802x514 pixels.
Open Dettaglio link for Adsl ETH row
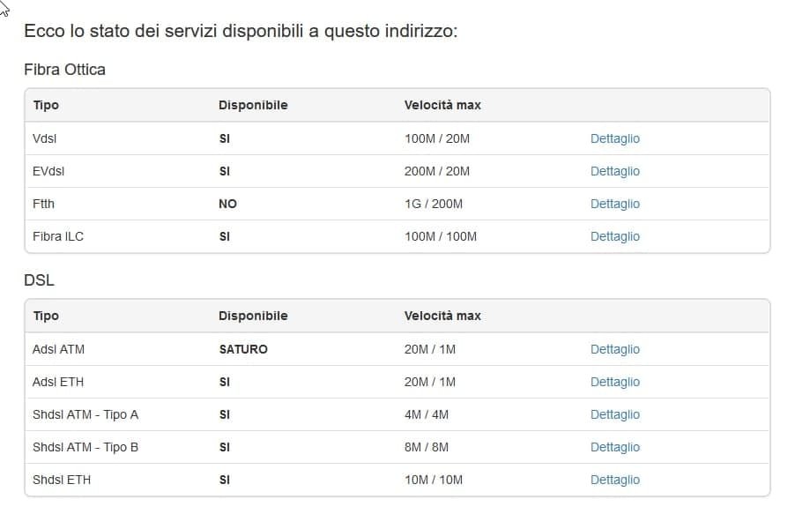pyautogui.click(x=614, y=382)
